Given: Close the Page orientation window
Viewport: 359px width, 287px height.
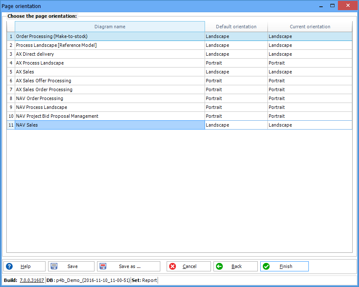Looking at the screenshot, I should coord(348,5).
